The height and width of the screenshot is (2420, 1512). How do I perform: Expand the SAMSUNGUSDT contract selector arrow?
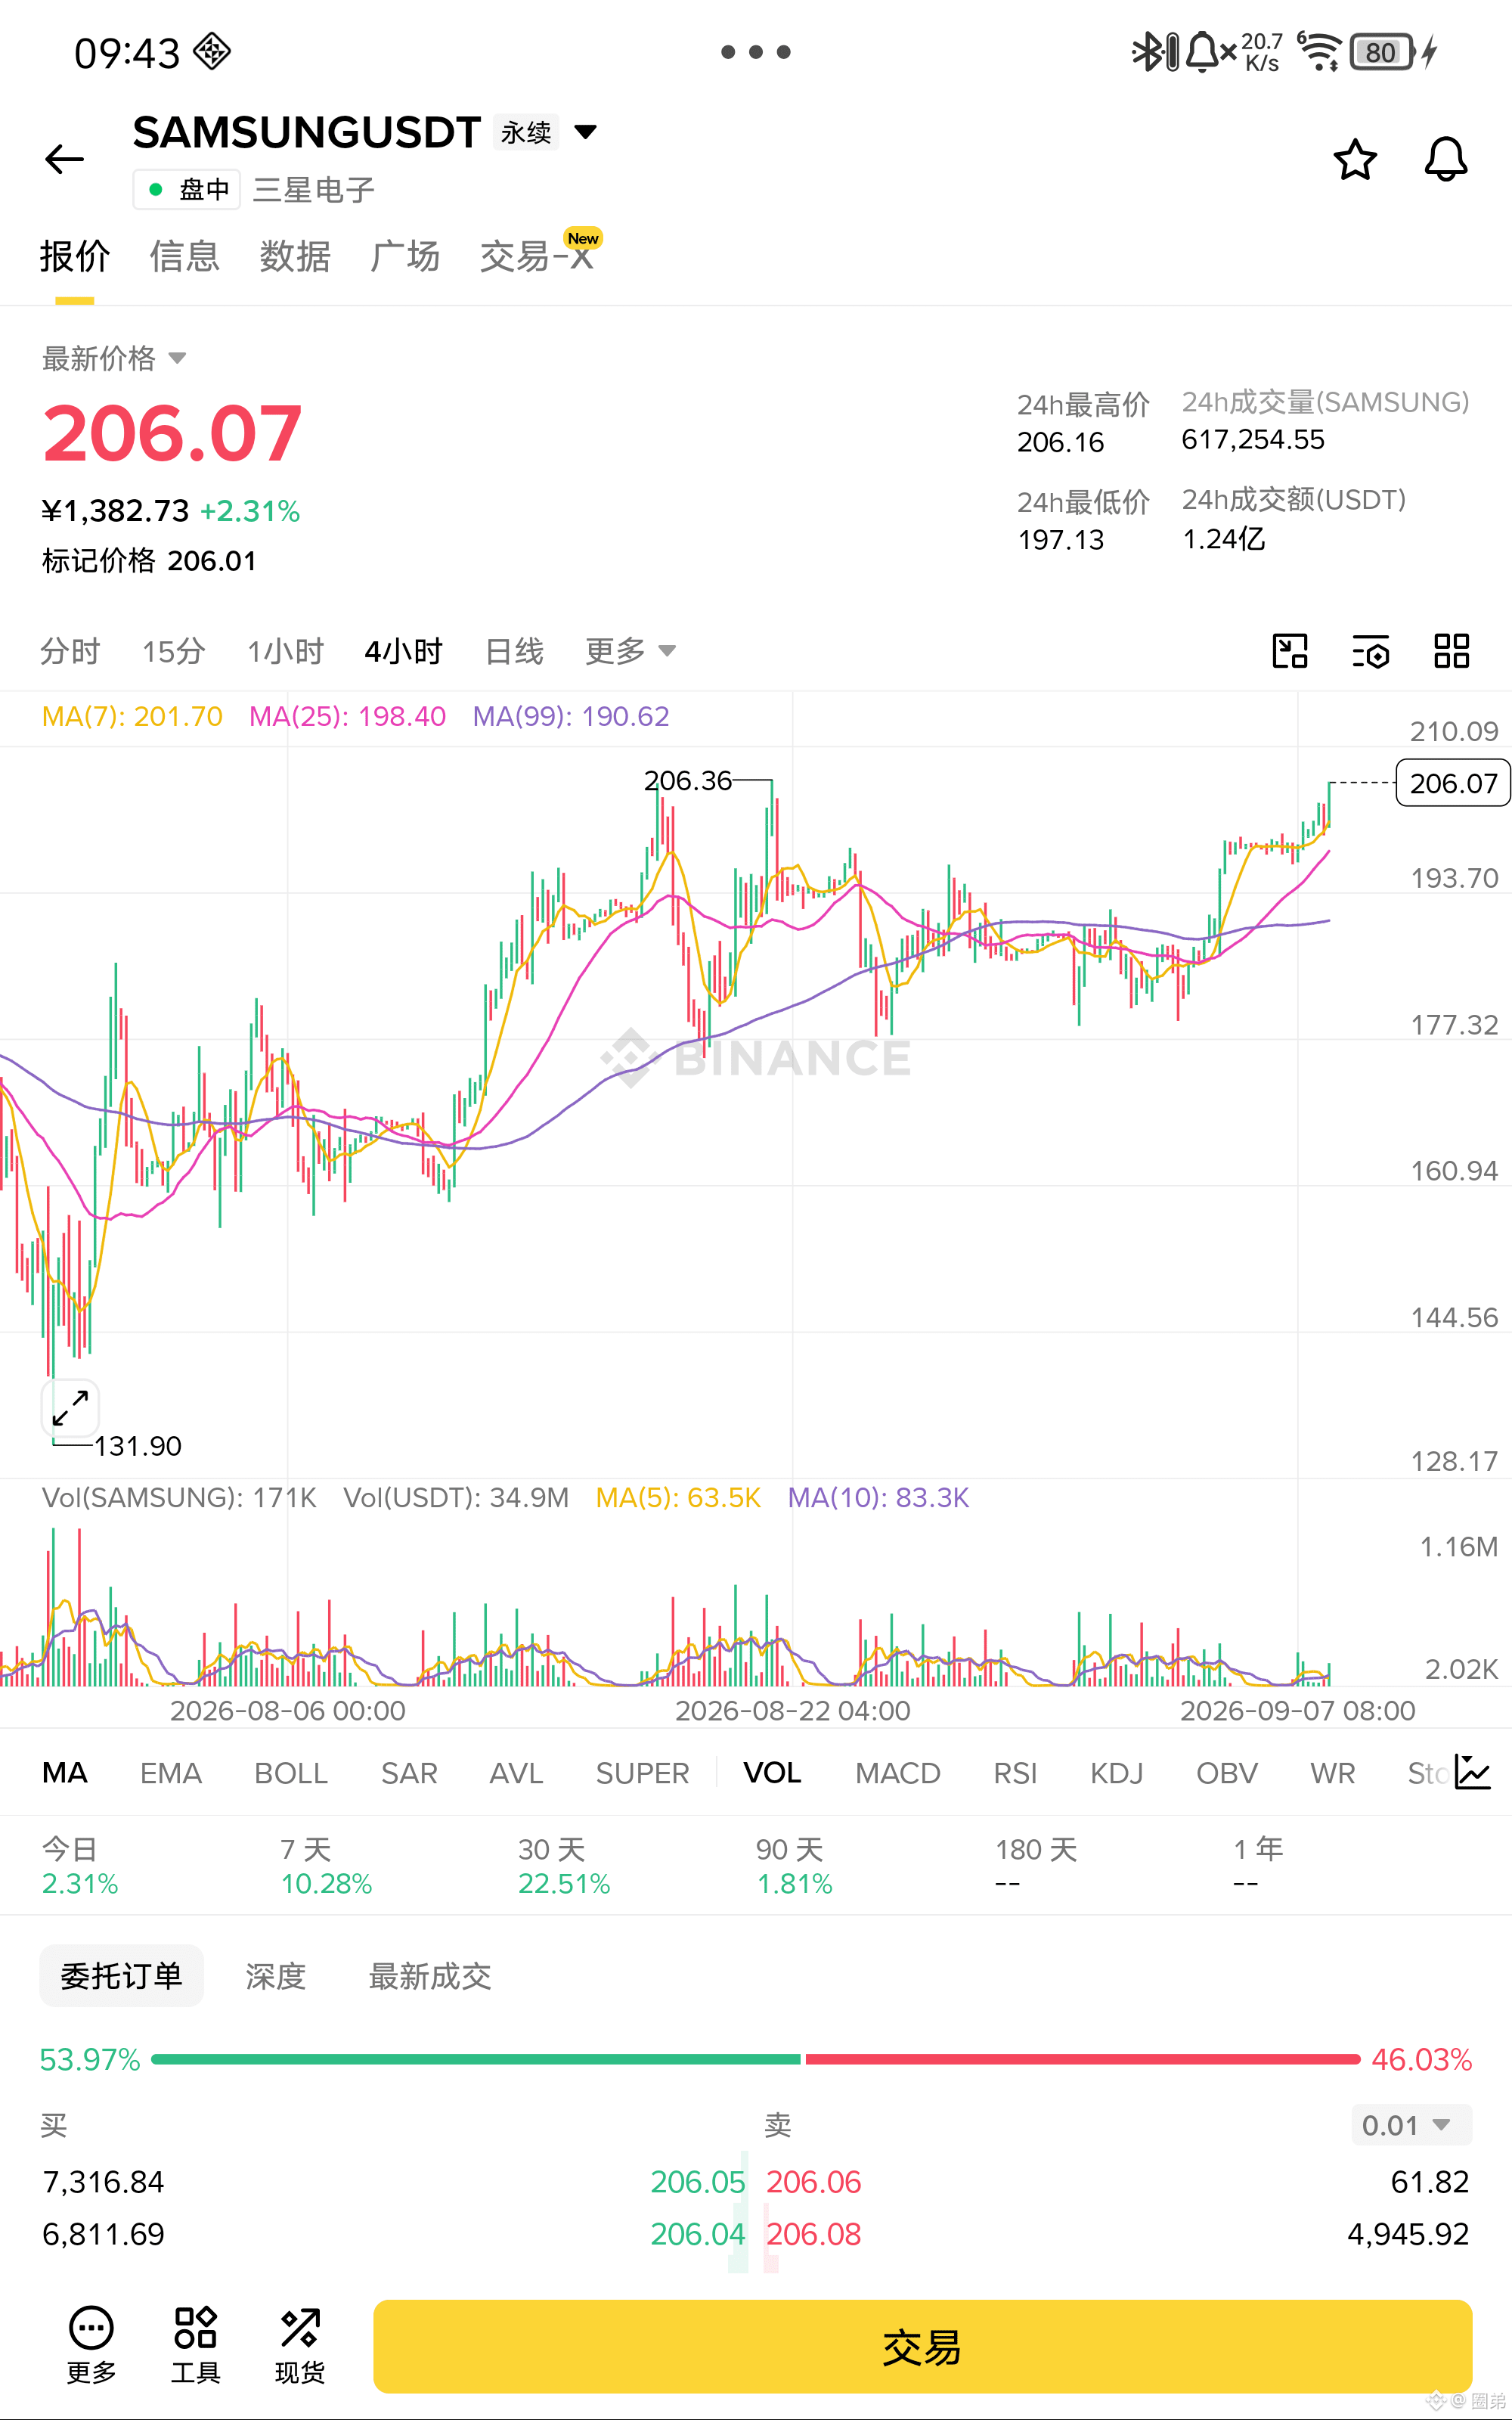586,132
